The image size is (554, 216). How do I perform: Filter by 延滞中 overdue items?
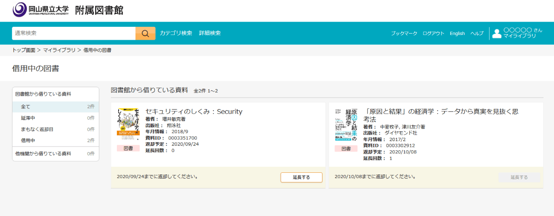pyautogui.click(x=28, y=118)
